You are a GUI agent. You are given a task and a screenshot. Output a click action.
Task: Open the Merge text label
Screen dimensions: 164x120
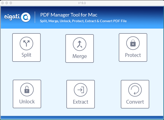click(80, 56)
